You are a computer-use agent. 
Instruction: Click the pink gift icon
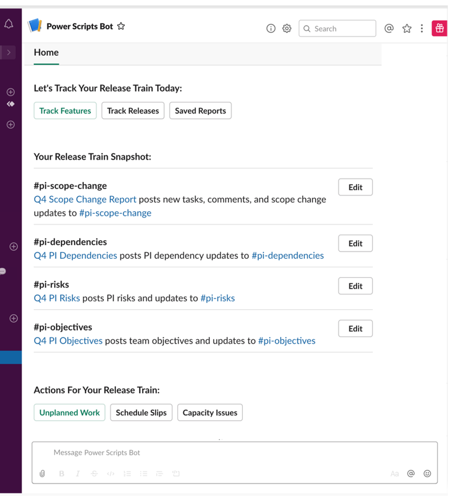coord(439,29)
